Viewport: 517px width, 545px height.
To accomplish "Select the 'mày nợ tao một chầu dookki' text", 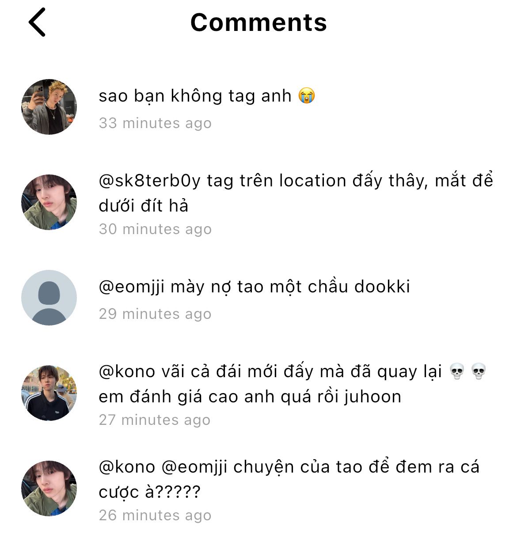I will click(x=290, y=287).
